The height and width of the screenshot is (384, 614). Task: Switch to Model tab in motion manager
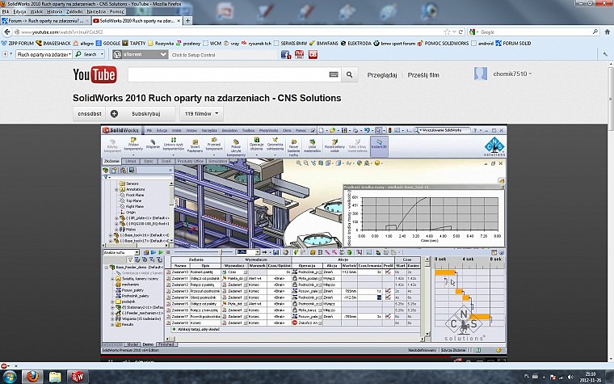tap(132, 344)
